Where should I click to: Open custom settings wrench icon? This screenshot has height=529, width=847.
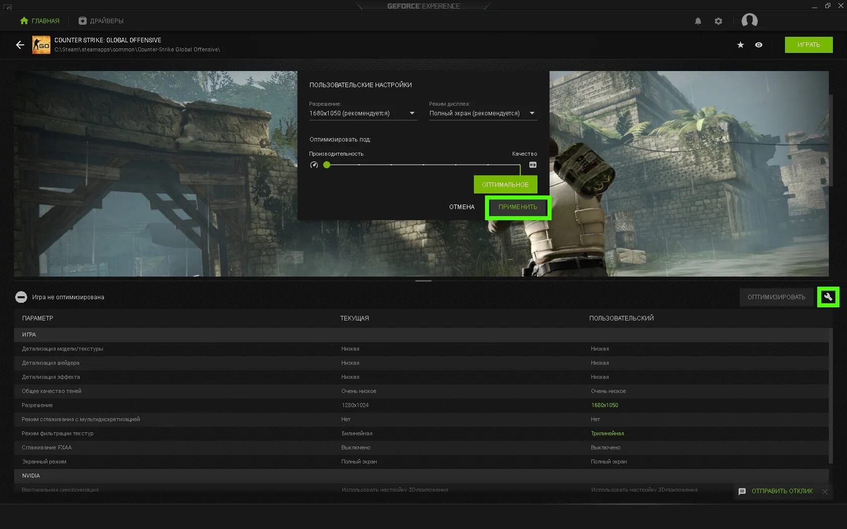[x=828, y=297]
